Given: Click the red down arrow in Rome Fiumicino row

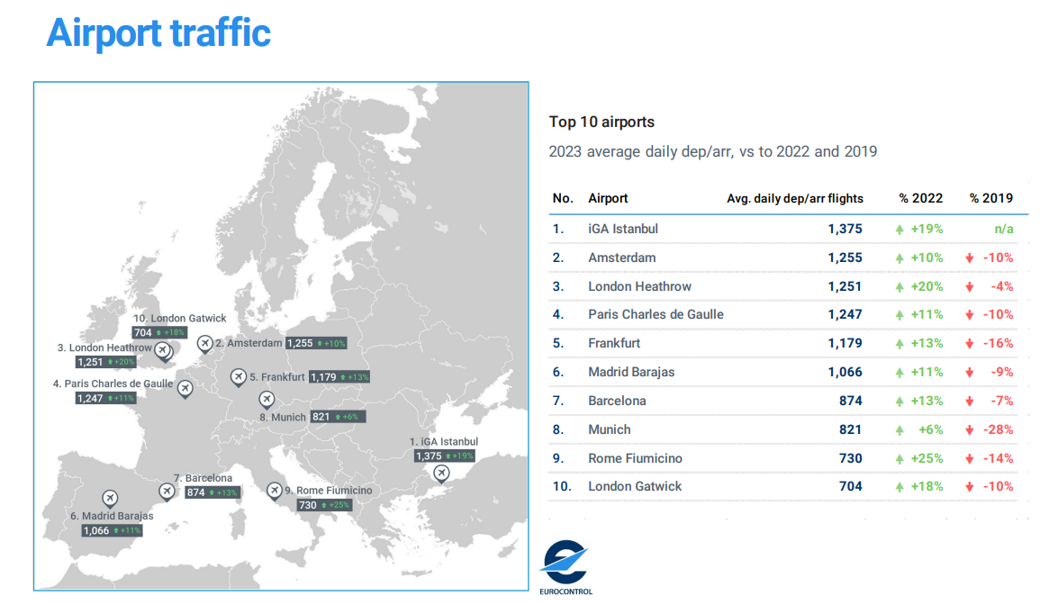Looking at the screenshot, I should pos(970,459).
